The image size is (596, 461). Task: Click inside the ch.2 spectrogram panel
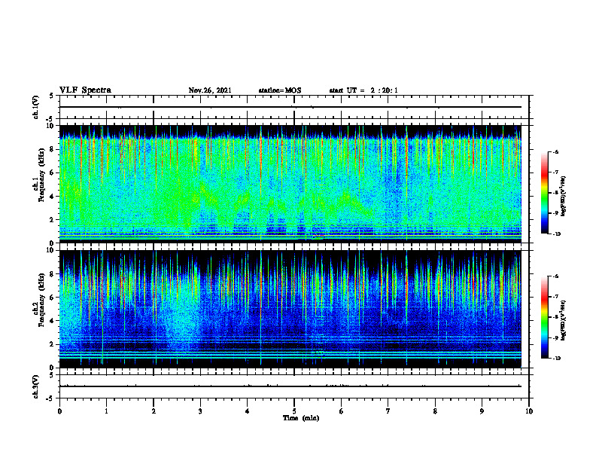(x=290, y=309)
